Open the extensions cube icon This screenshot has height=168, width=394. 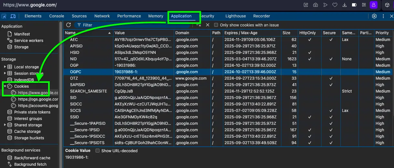pos(387,5)
